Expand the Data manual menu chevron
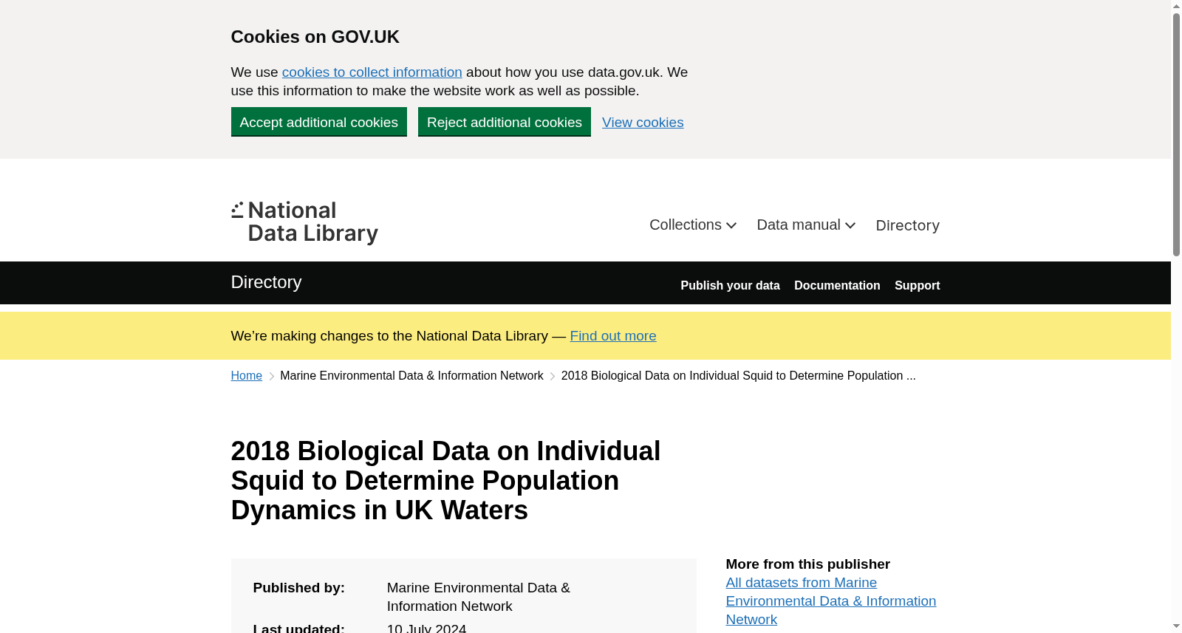 coord(850,225)
